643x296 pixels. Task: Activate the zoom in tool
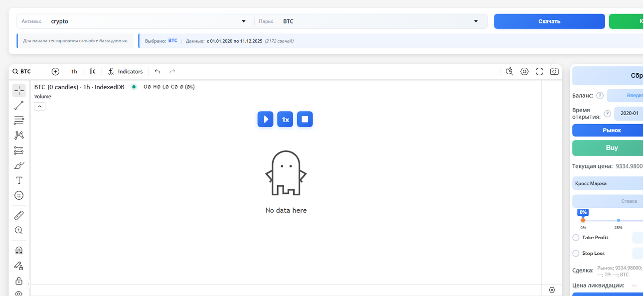pyautogui.click(x=19, y=230)
